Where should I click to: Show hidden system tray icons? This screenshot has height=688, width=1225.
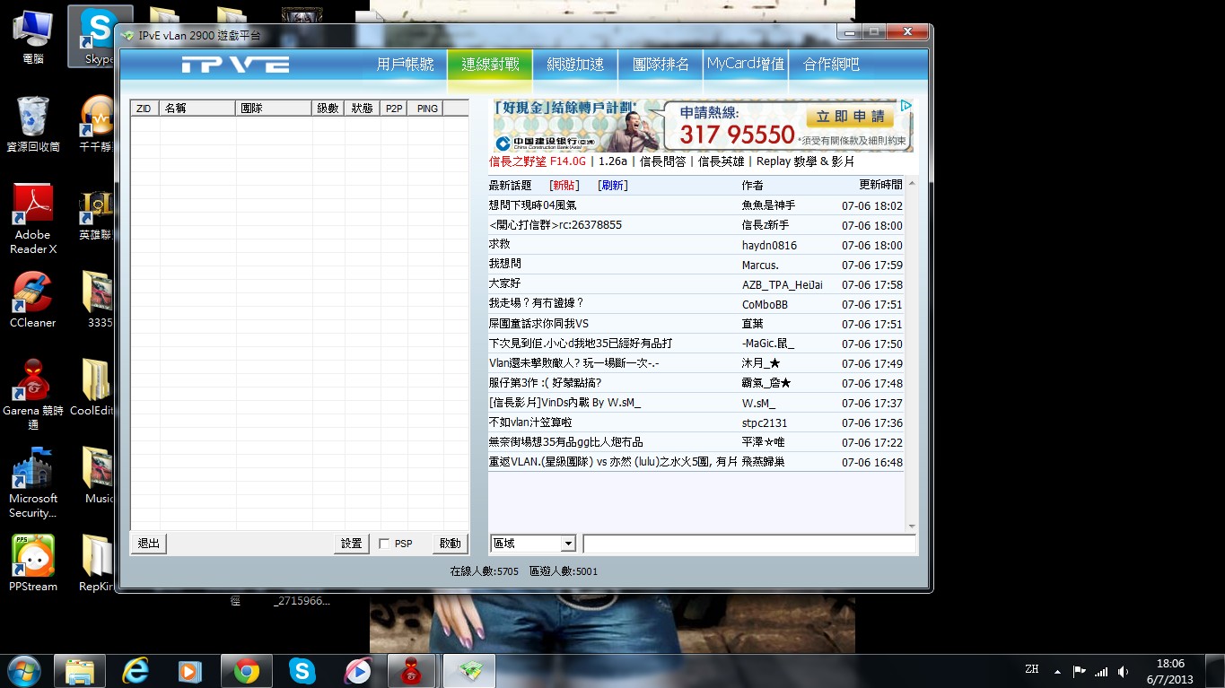(1057, 671)
